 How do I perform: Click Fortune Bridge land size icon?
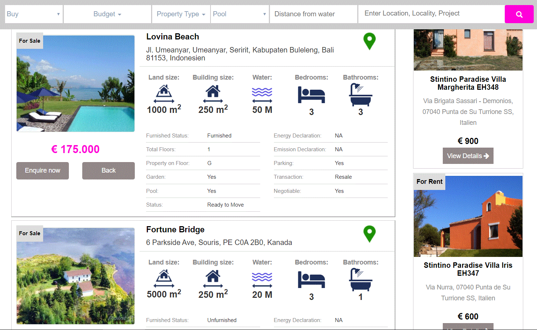coord(164,279)
